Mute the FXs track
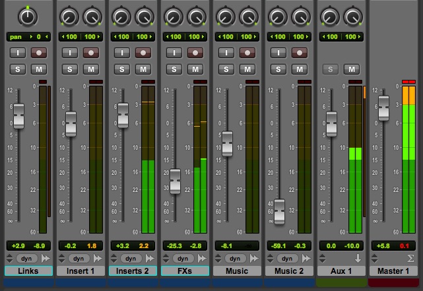Viewport: 423px width, 291px height. pos(195,69)
